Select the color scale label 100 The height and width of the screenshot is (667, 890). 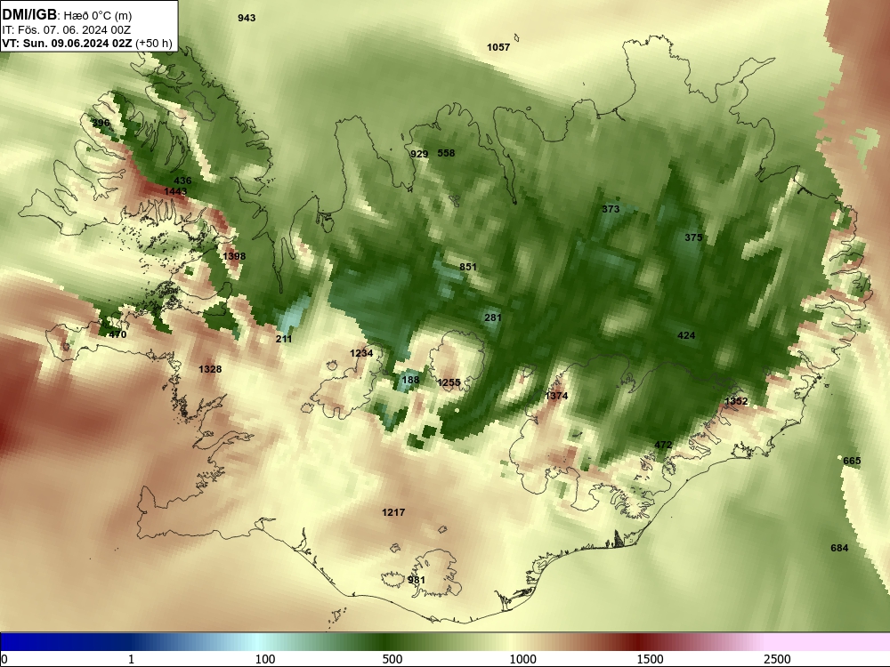[265, 659]
